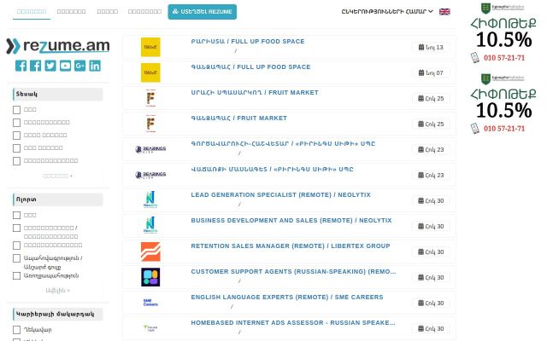
Task: Open the ԲԱՐԻՍՏԱ / FULL UP FOOD SPACE job
Action: (x=248, y=42)
